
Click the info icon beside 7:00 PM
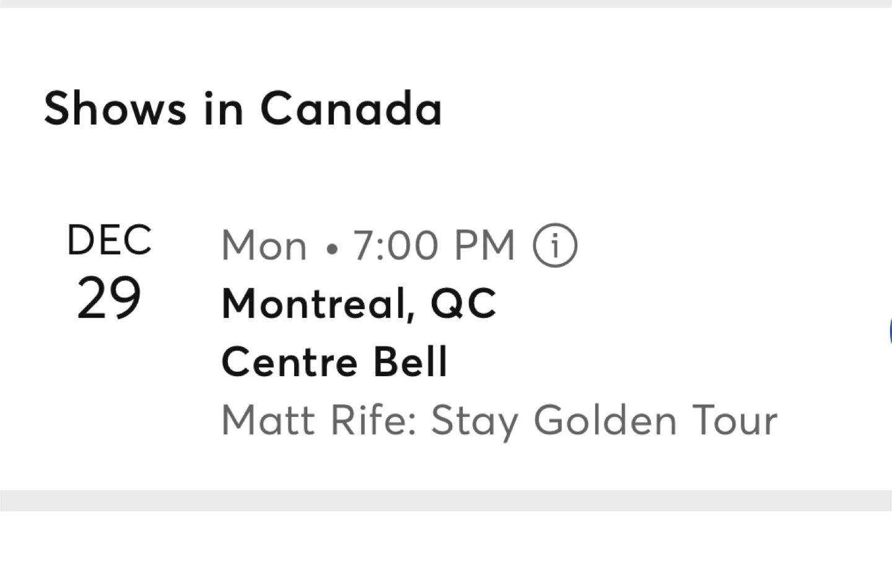pos(555,245)
